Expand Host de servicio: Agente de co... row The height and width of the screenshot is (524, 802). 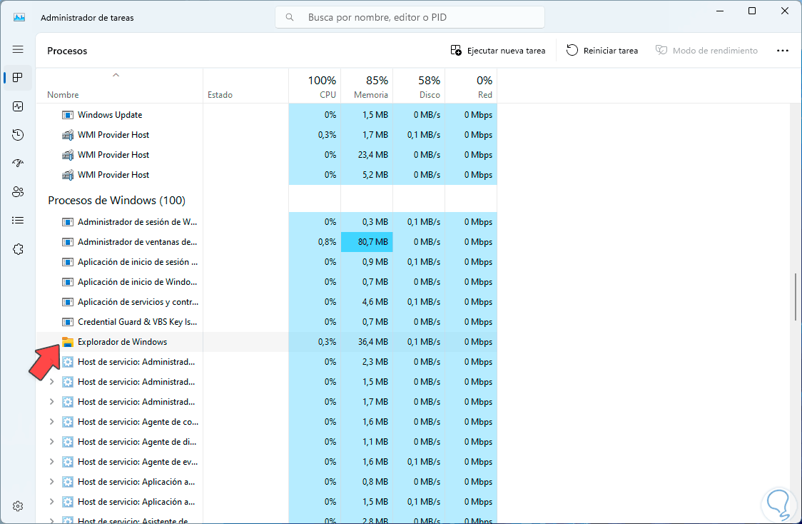point(51,422)
